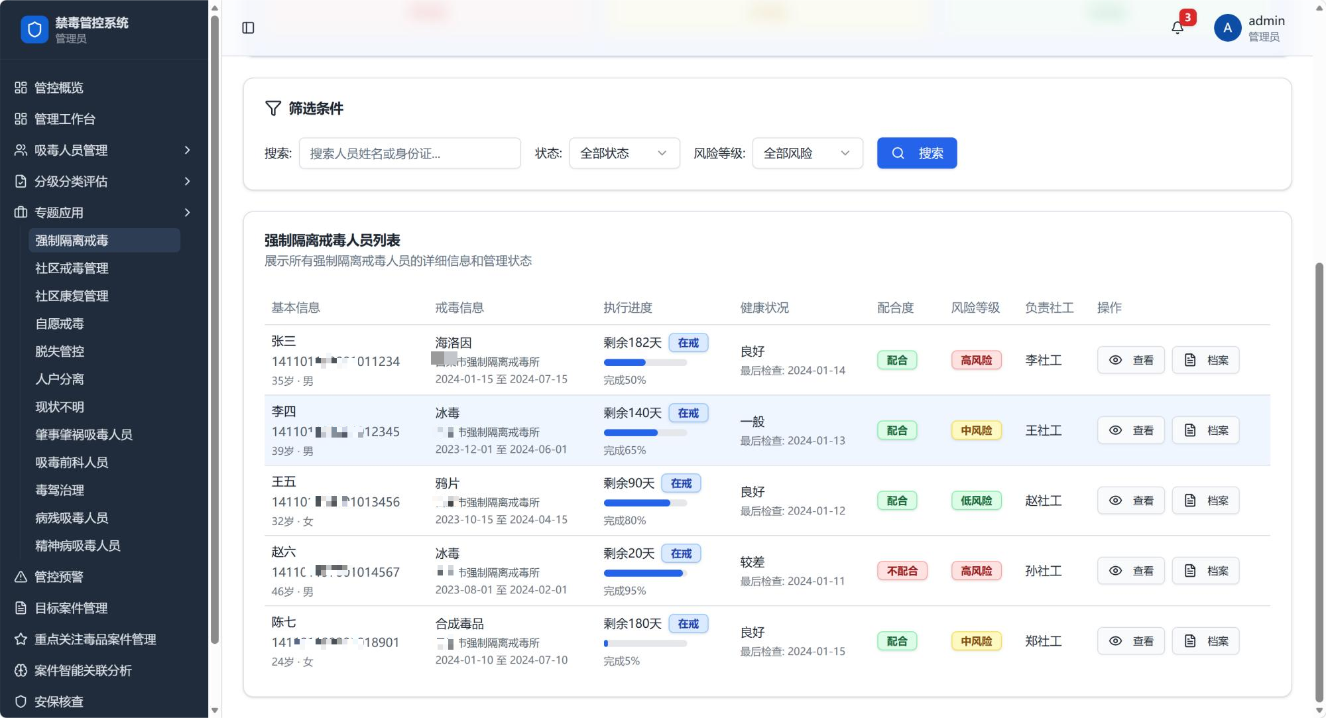Viewport: 1326px width, 718px height.
Task: View details with 查看 for 李四
Action: click(x=1130, y=430)
